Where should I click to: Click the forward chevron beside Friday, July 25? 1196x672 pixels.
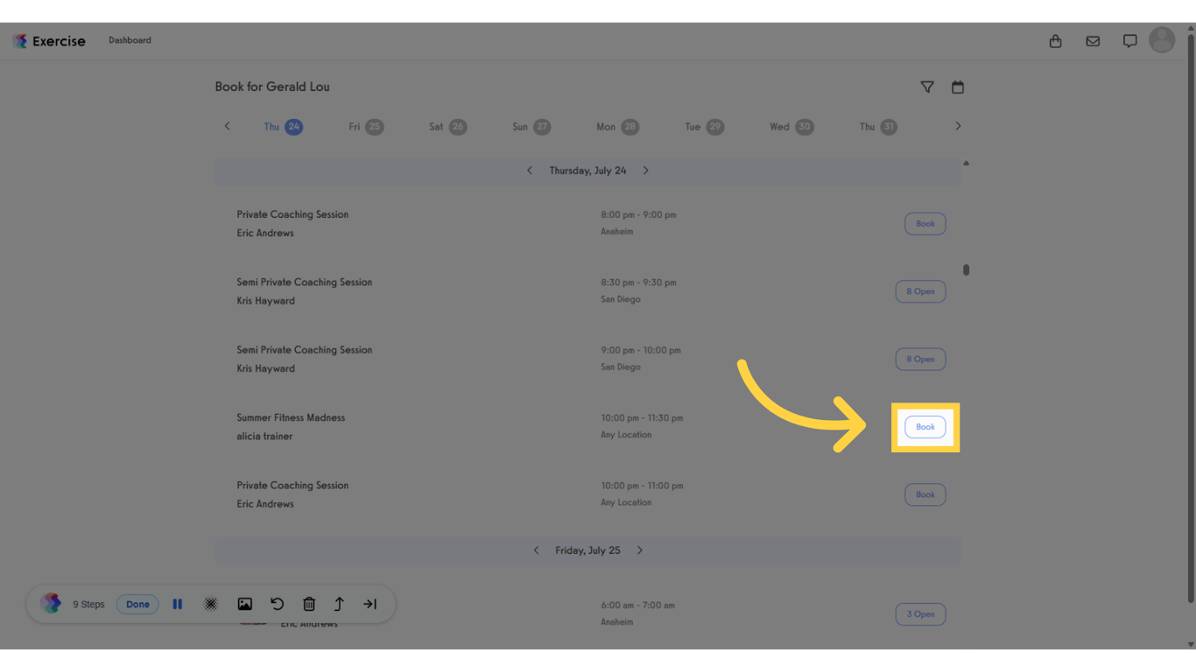(640, 549)
